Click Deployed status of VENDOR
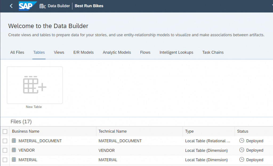This screenshot has width=273, height=166. click(x=255, y=150)
